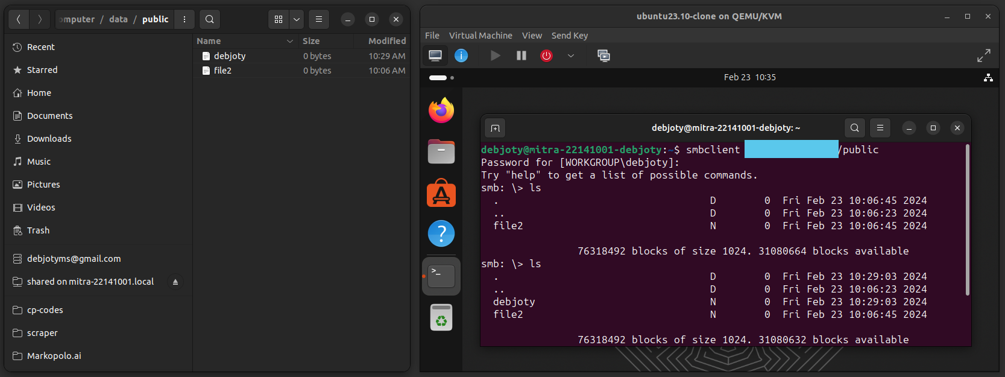Open guest clock Feb 23 10:35
This screenshot has height=377, width=1005.
(750, 77)
